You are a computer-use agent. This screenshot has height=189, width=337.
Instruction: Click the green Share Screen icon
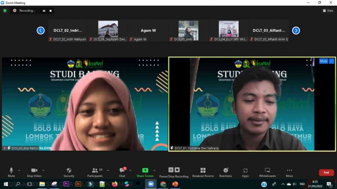(145, 170)
